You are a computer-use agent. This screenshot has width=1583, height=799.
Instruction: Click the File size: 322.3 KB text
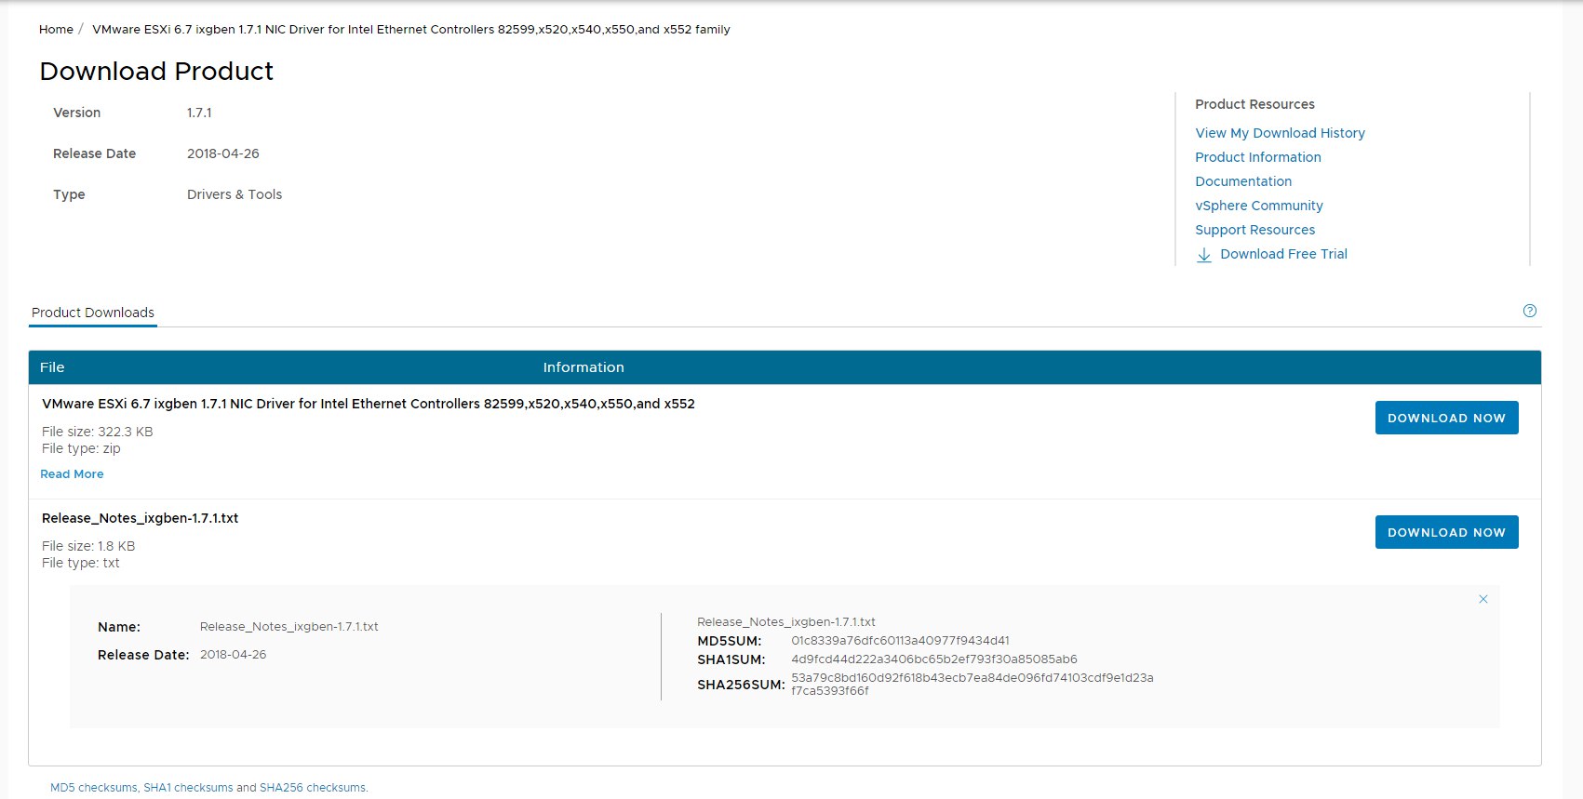(98, 432)
